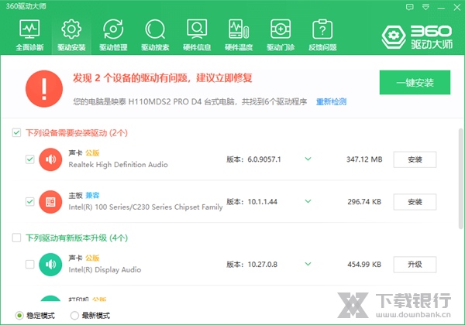Click 升级 for Intel Display Audio
The height and width of the screenshot is (325, 465).
coord(415,265)
